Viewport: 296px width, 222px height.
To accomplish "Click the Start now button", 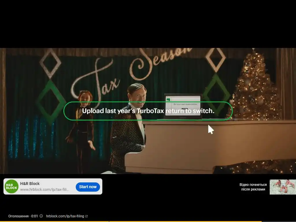I will pos(88,187).
